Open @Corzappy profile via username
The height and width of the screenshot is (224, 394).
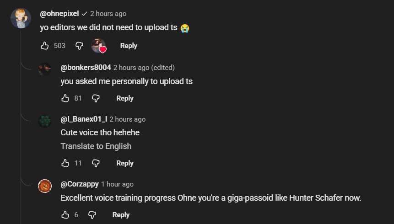[x=80, y=184]
